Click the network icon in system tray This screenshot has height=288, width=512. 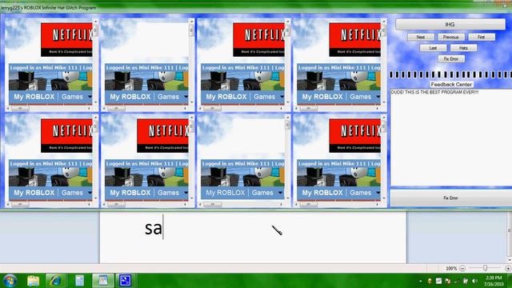(x=466, y=281)
